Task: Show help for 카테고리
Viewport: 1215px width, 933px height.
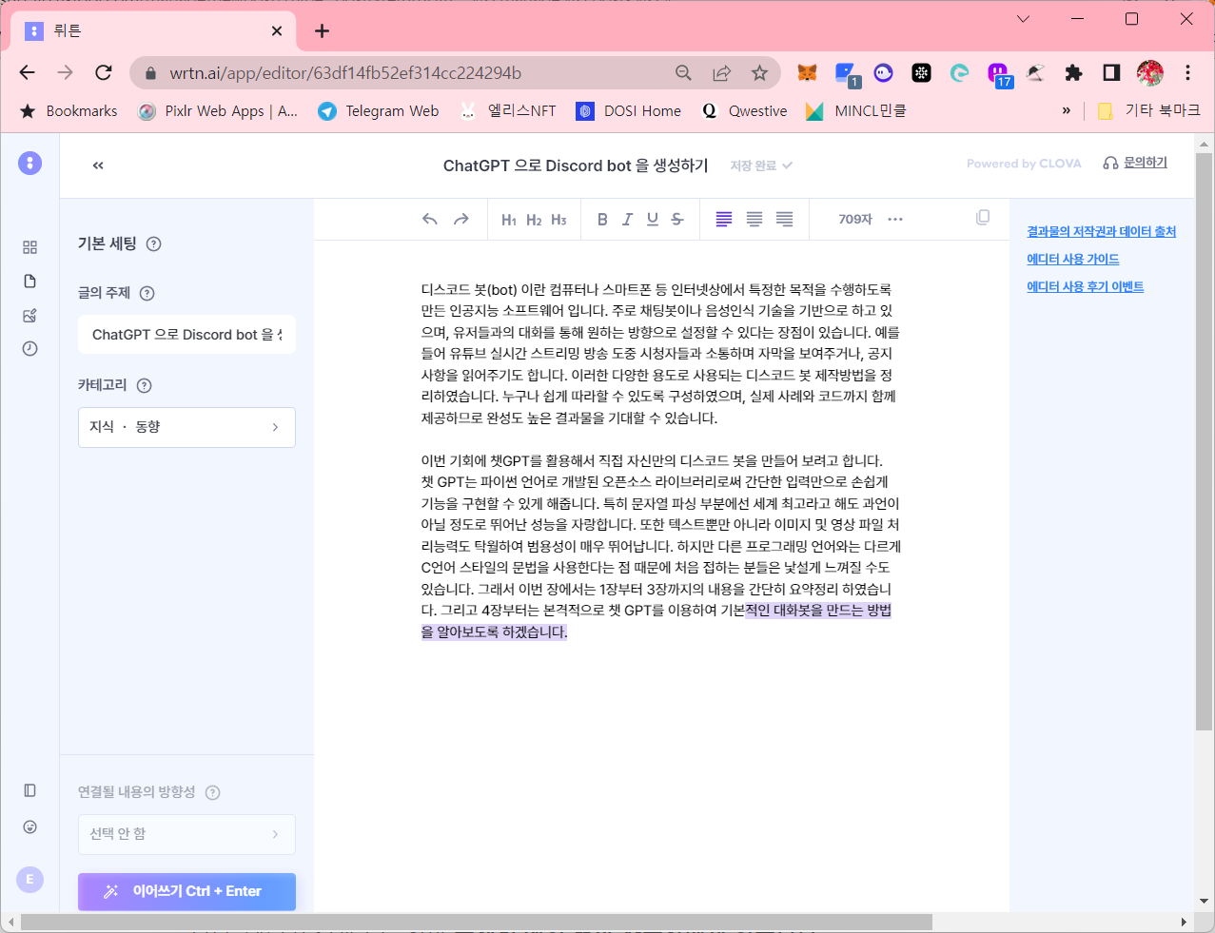Action: coord(145,385)
